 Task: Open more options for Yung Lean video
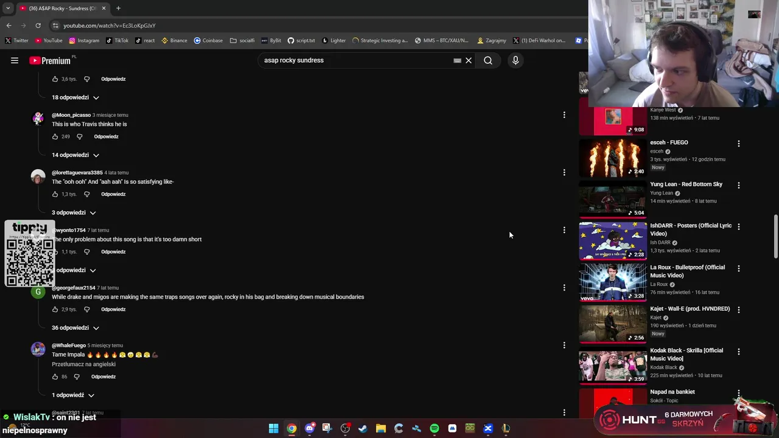[x=739, y=185]
